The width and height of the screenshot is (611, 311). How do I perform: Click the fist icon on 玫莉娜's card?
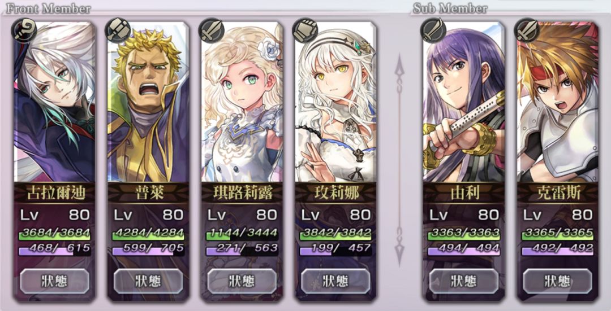(304, 30)
